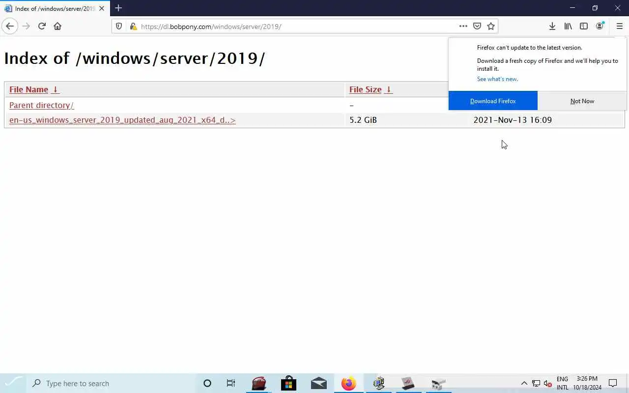The height and width of the screenshot is (393, 629).
Task: Open the Parent directory link
Action: (41, 105)
